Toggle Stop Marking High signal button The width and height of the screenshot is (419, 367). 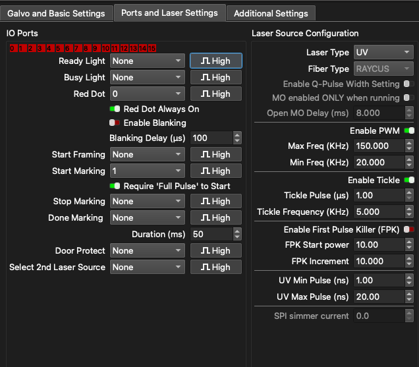(215, 201)
